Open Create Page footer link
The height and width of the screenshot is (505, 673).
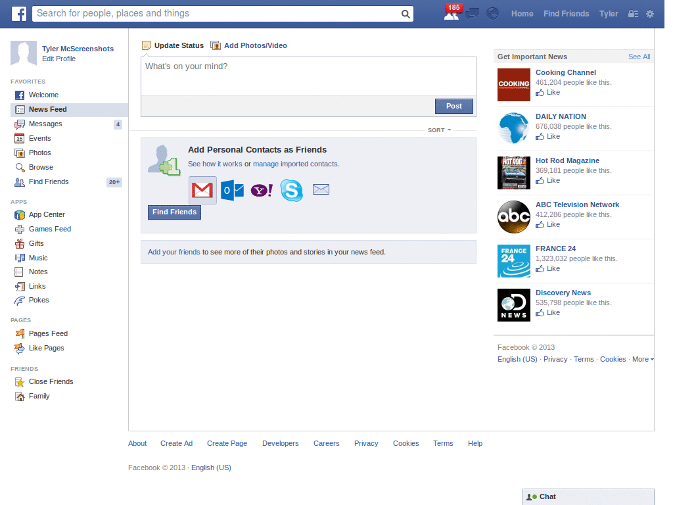click(227, 444)
